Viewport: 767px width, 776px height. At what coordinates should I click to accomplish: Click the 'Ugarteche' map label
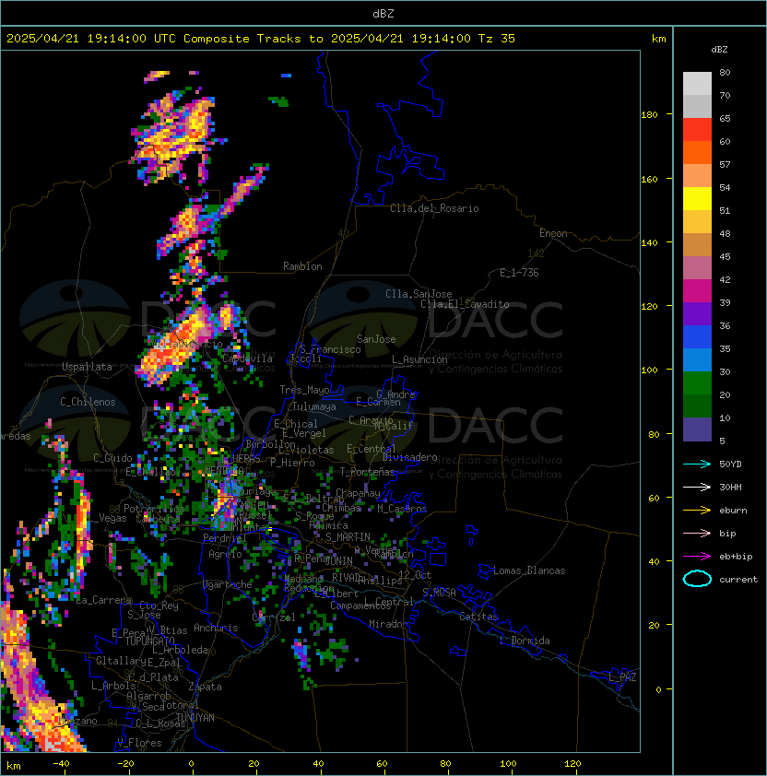point(228,584)
